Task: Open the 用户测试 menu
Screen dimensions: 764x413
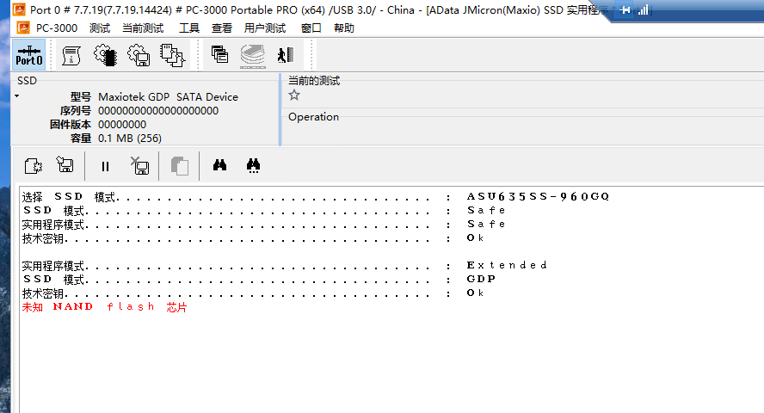Action: tap(265, 28)
